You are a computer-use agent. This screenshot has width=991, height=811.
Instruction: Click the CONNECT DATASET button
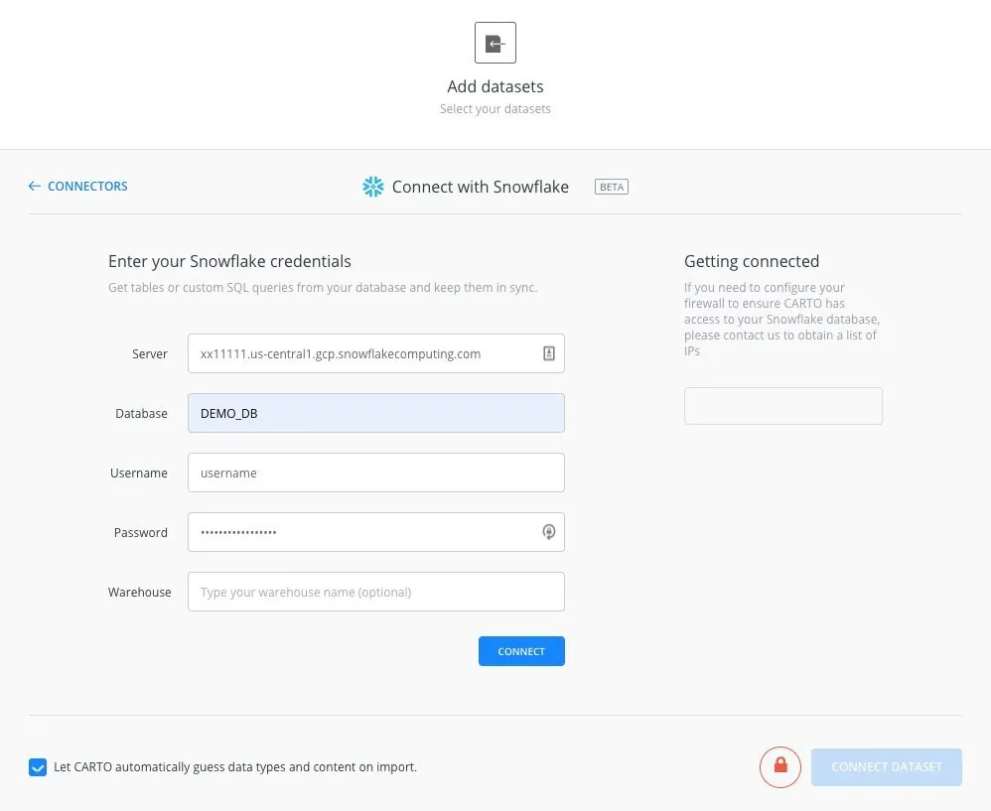[886, 766]
